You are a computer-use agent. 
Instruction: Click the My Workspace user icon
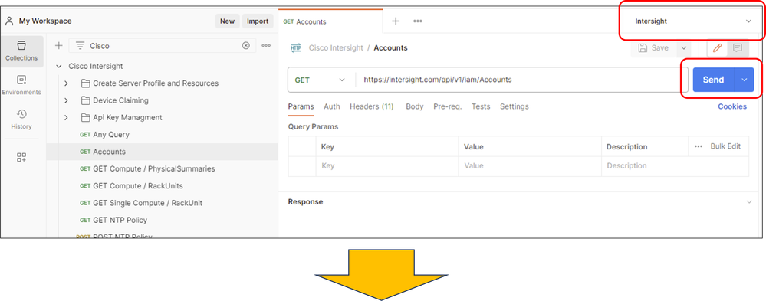[9, 21]
